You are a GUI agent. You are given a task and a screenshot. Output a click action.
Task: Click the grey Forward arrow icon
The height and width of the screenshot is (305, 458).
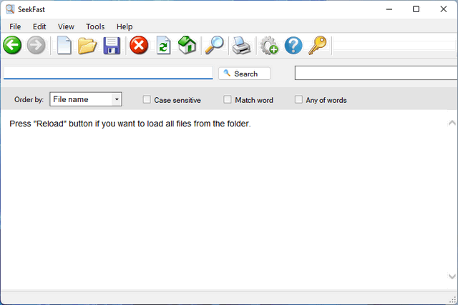click(36, 45)
